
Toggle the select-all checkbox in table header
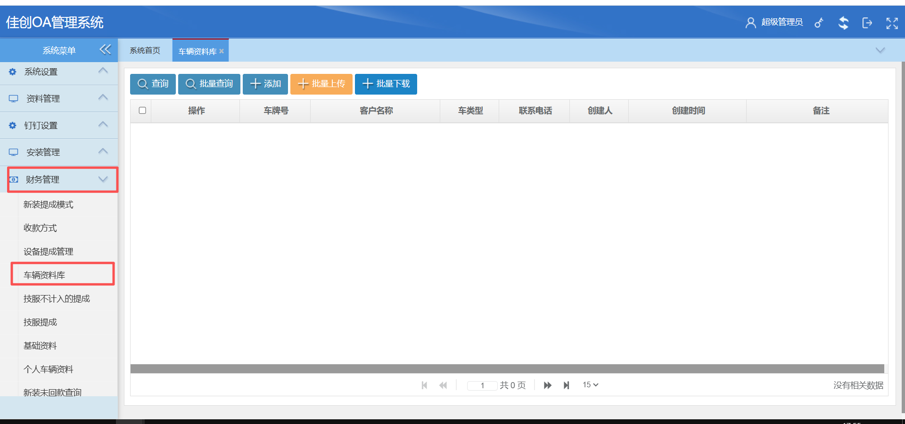(x=142, y=110)
